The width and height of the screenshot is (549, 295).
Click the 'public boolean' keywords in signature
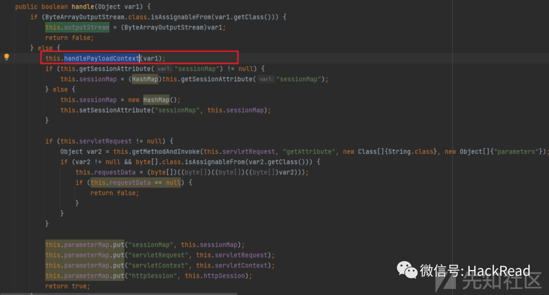(41, 7)
